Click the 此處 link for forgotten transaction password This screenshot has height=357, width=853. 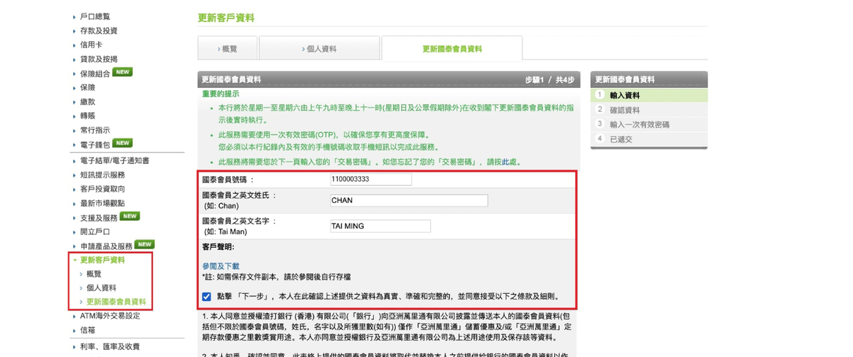pos(510,162)
